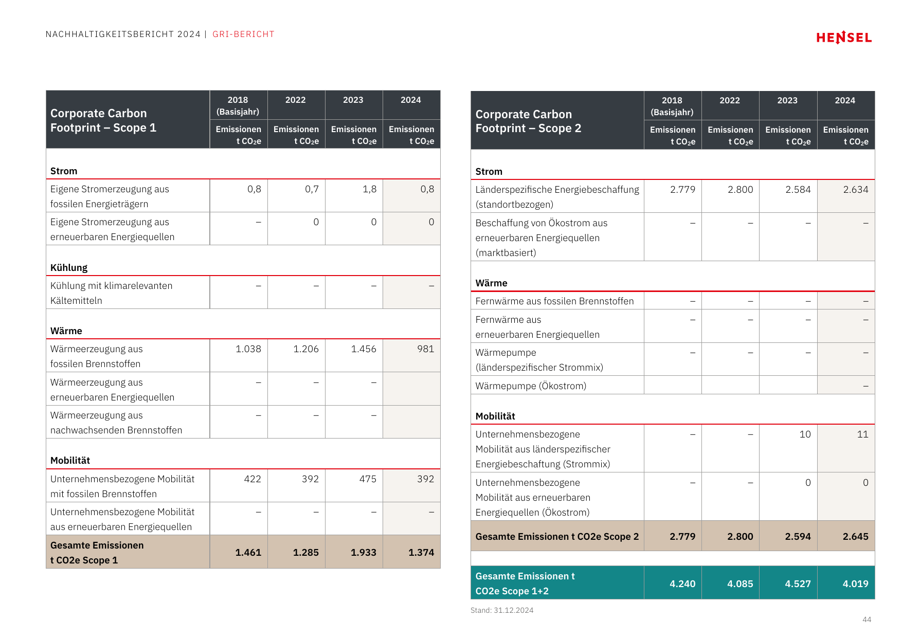The height and width of the screenshot is (638, 902).
Task: Select the value 2.634 for Länderspezifische Energiebeschaffung
Action: 856,190
